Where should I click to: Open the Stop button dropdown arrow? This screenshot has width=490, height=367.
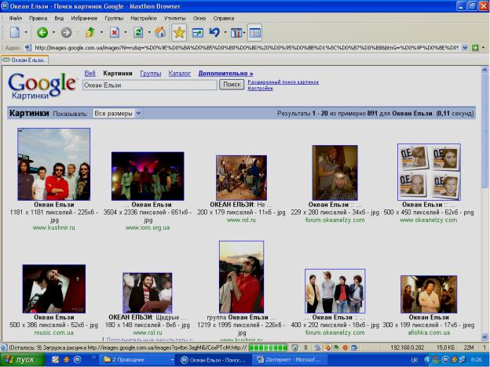(126, 32)
